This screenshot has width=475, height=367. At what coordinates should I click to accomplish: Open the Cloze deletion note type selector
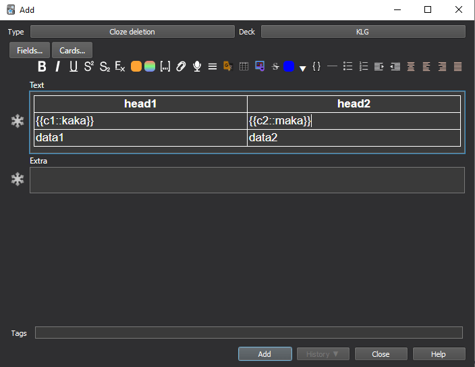click(132, 32)
